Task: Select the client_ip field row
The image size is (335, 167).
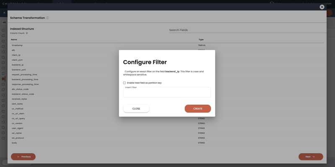Action: (x=16, y=55)
